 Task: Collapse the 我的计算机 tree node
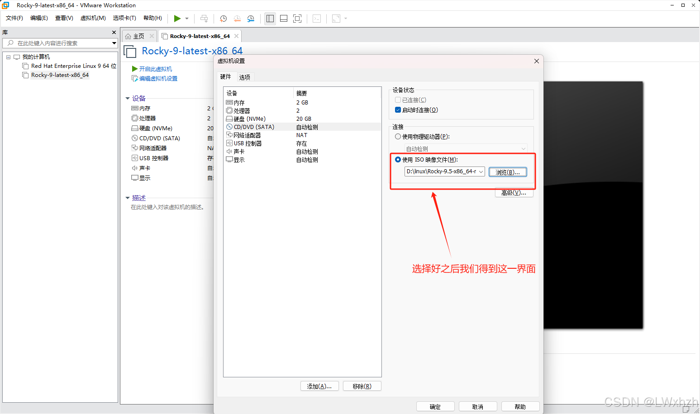8,57
